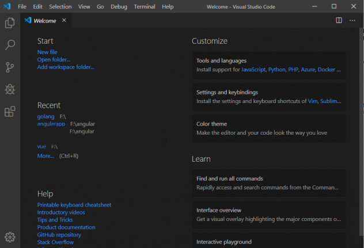
Task: Open Find and run all commands card
Action: [x=269, y=184]
